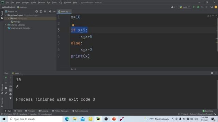Click Select Opened File target icon in Project panel
This screenshot has width=218, height=122.
36,12
